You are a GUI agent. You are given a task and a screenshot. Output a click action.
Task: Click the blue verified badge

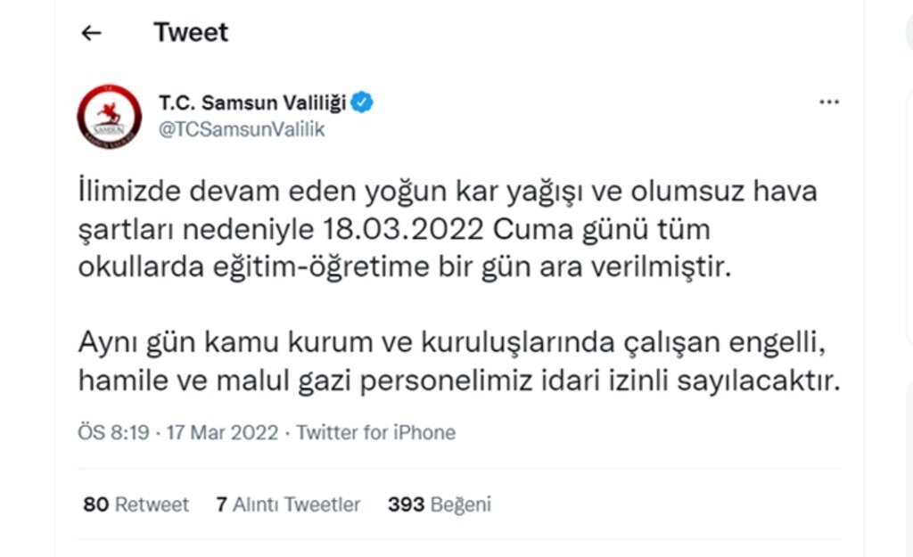(x=362, y=102)
